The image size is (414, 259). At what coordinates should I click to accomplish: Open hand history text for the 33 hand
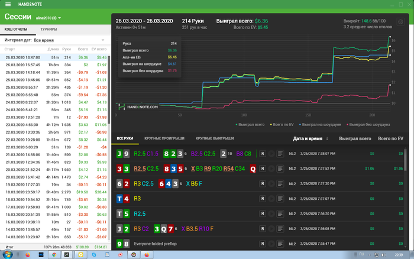tap(280, 169)
